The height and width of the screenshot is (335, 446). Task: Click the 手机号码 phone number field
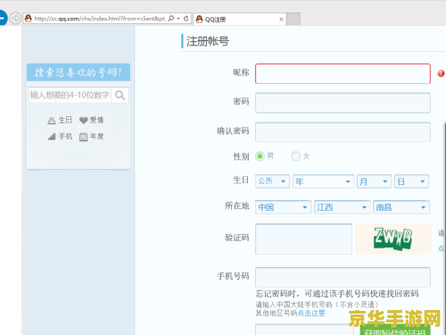[343, 277]
